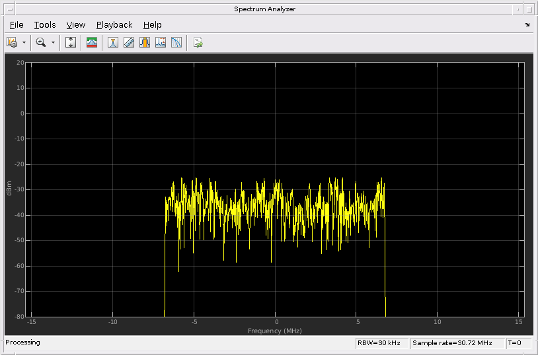Open the File menu
The image size is (538, 355).
[17, 25]
